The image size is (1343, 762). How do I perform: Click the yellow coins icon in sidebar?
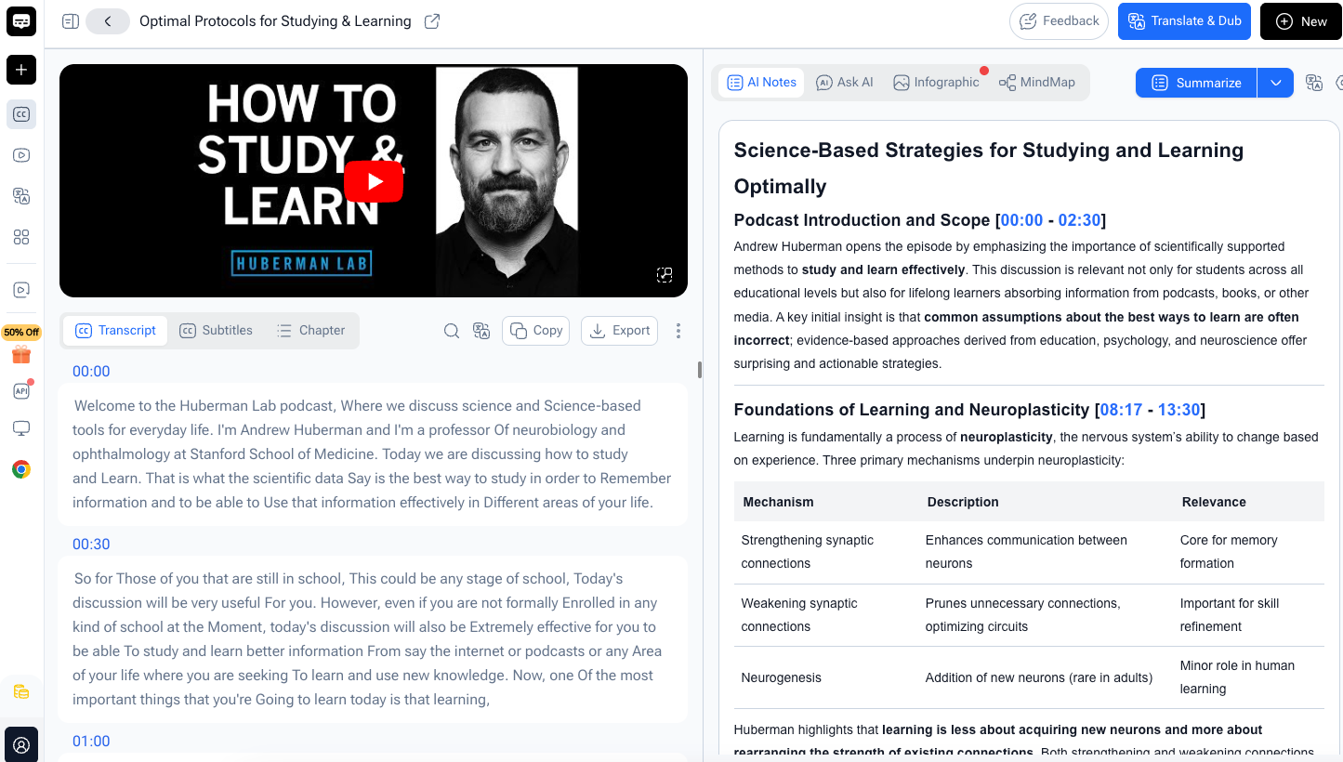21,692
